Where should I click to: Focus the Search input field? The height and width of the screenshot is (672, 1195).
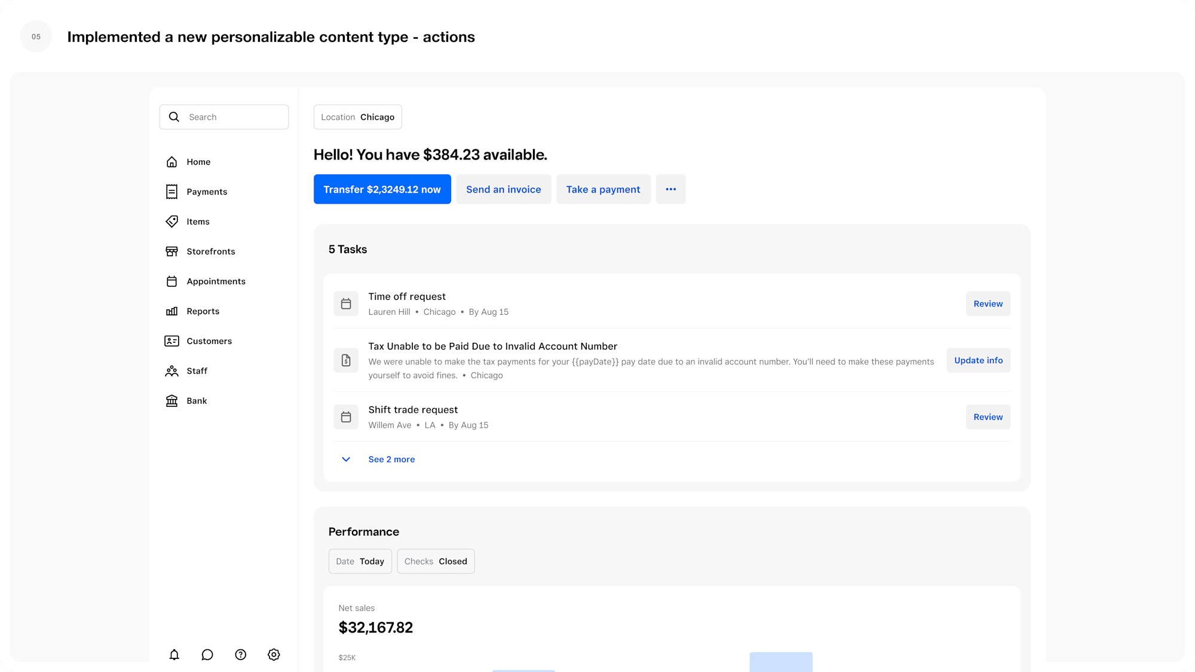click(x=224, y=117)
